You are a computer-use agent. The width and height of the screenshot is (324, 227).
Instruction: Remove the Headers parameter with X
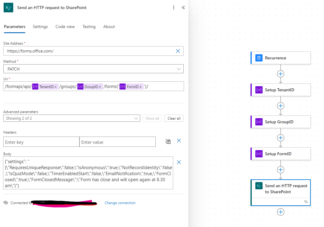point(179,141)
